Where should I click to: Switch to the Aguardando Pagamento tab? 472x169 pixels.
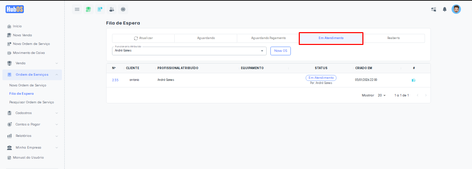pos(268,38)
